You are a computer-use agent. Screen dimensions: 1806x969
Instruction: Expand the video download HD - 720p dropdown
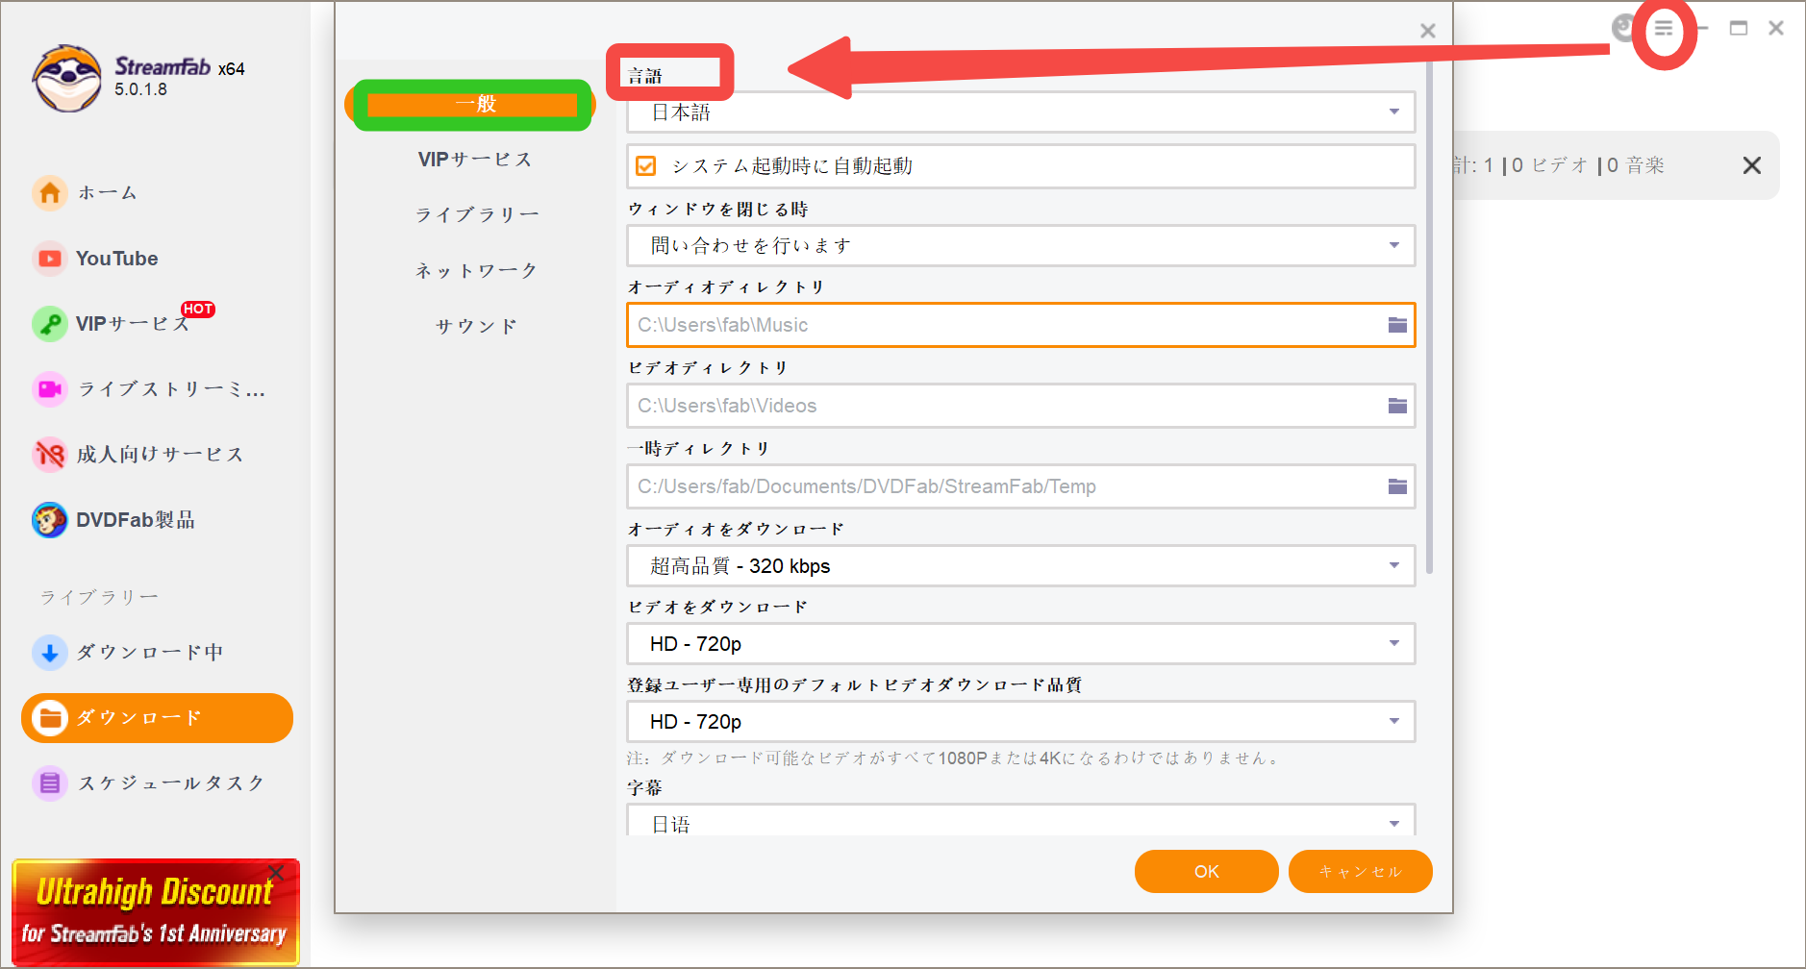(x=1021, y=644)
